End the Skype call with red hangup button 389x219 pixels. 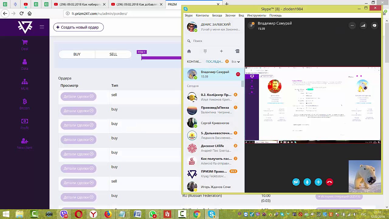(329, 182)
